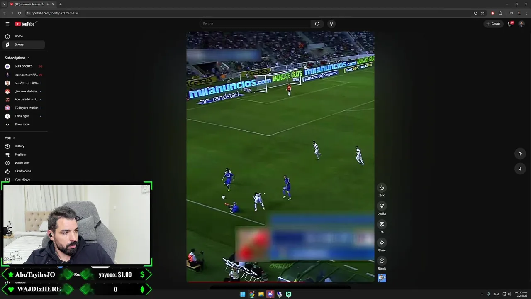Show hidden system tray icons

[482, 294]
